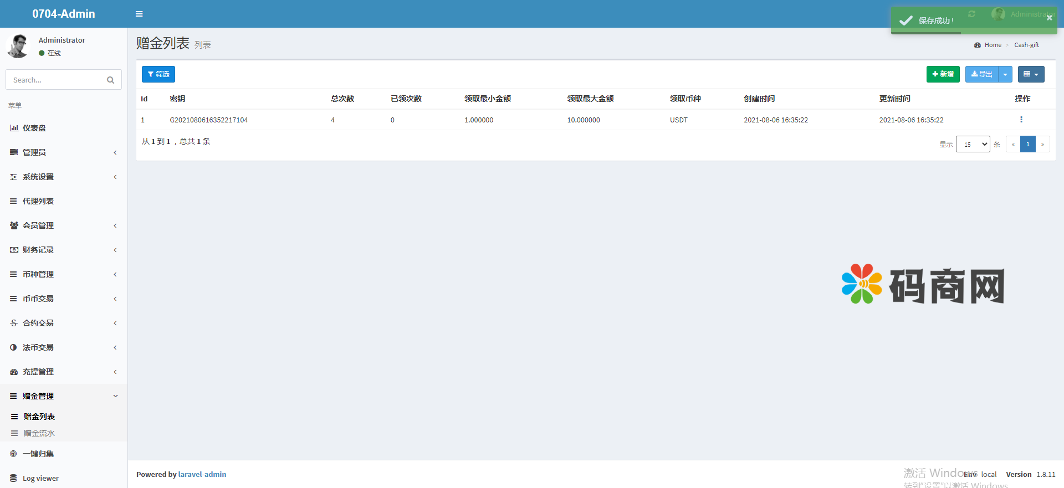Click the hamburger sidebar toggle icon
1064x488 pixels.
(139, 14)
